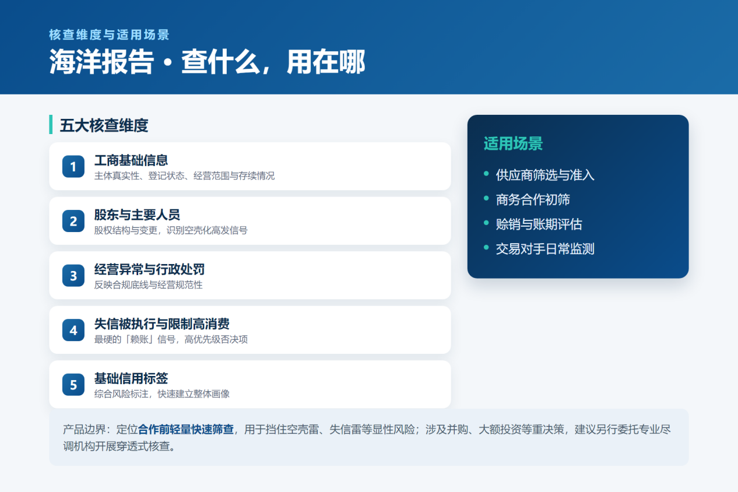Viewport: 738px width, 492px height.
Task: Select the main title "海洋报告 · 查什么，用在哪"
Action: click(208, 62)
